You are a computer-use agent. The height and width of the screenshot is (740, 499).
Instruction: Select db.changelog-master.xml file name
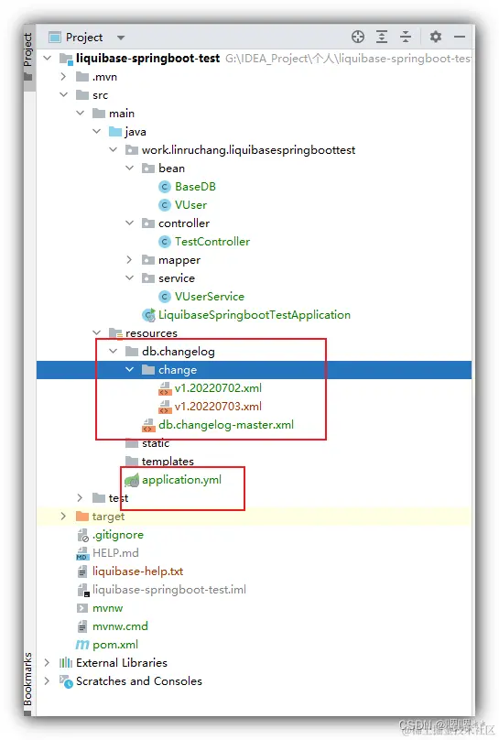(226, 425)
